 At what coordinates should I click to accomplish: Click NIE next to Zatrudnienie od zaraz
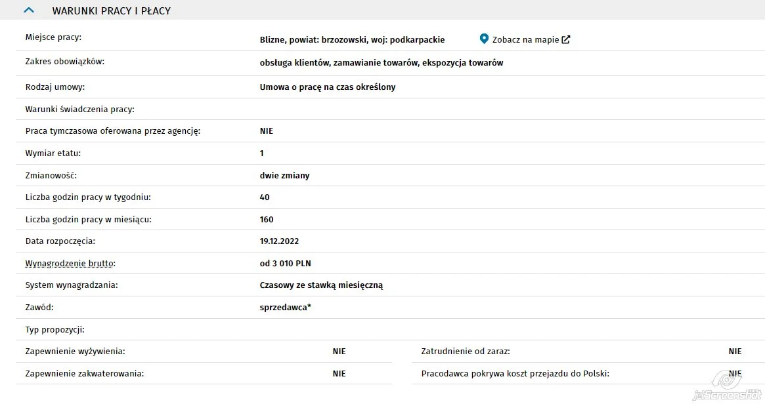coord(735,352)
